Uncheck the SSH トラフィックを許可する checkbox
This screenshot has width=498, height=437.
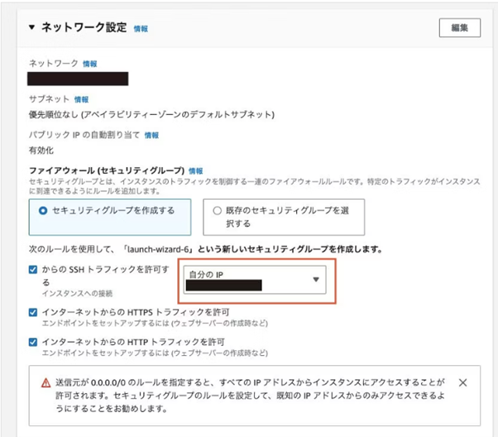tap(32, 270)
